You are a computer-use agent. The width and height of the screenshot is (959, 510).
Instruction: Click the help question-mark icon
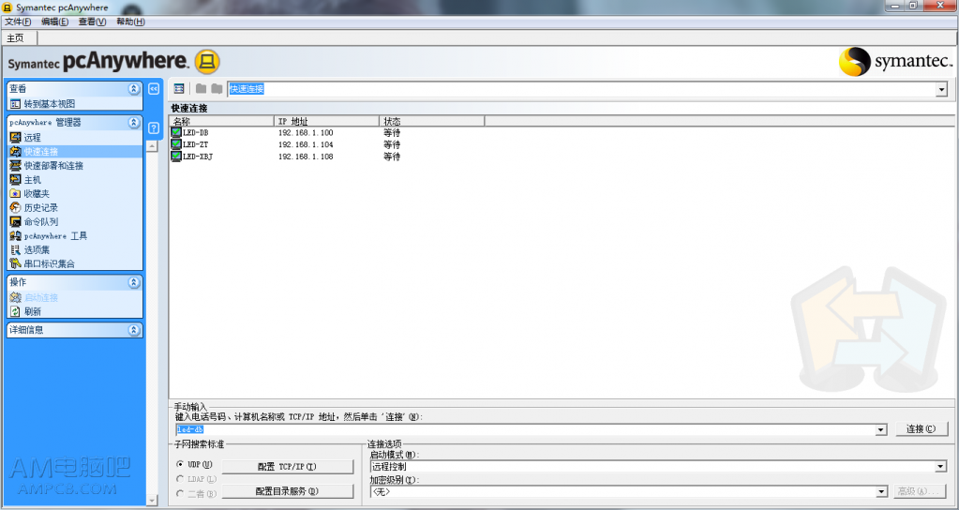coord(154,127)
